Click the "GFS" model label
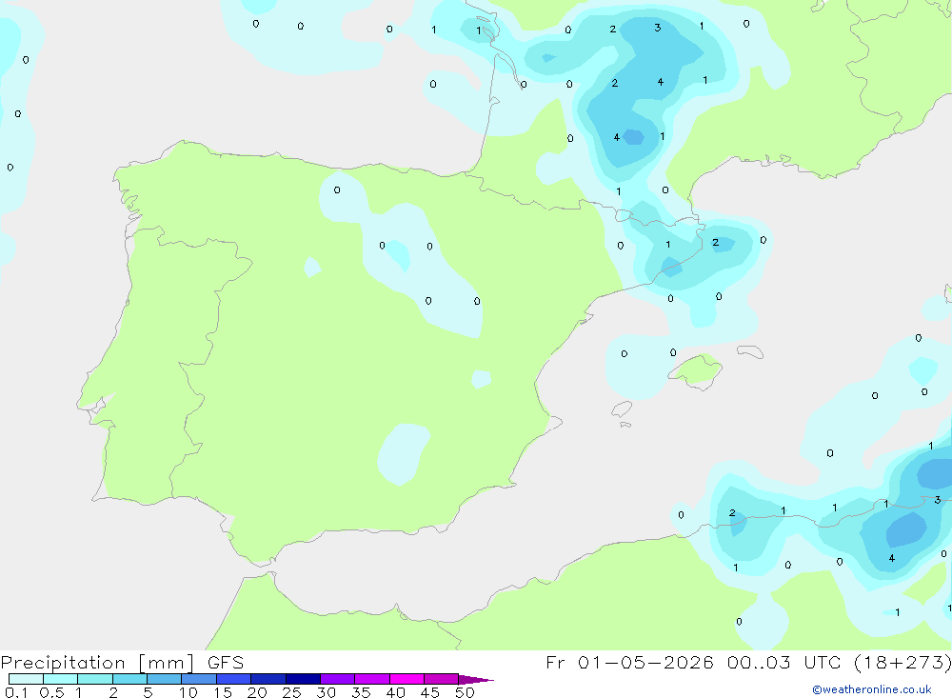952x698 pixels. coord(226,663)
